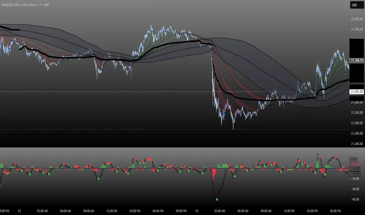Click the 21,400.00 price axis label

click(357, 143)
